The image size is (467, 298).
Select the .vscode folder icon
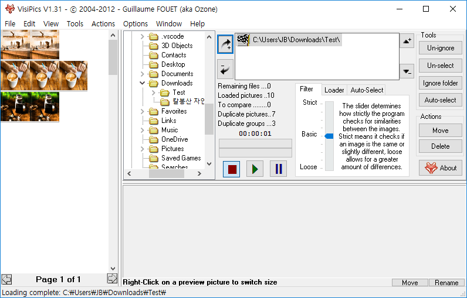point(153,36)
